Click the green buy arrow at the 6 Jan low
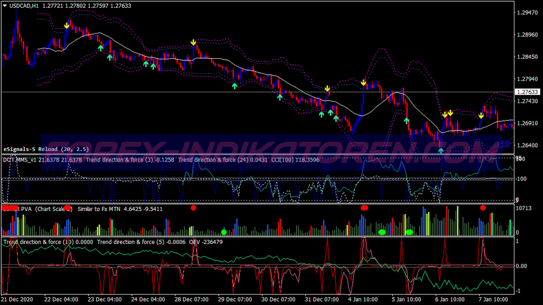 coord(441,151)
